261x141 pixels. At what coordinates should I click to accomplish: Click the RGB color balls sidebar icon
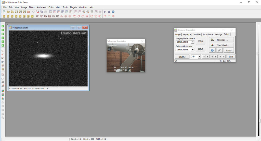(x=3, y=98)
